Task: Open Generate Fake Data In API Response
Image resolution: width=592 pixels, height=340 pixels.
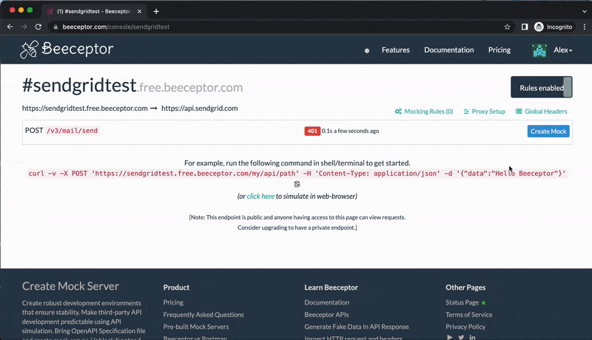Action: pyautogui.click(x=357, y=327)
